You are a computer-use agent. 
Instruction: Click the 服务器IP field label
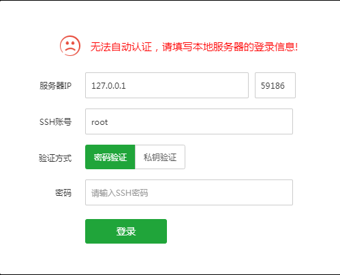[x=55, y=86]
